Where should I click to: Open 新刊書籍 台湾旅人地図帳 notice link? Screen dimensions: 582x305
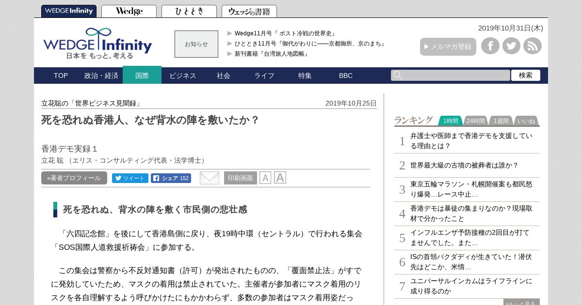pyautogui.click(x=272, y=54)
